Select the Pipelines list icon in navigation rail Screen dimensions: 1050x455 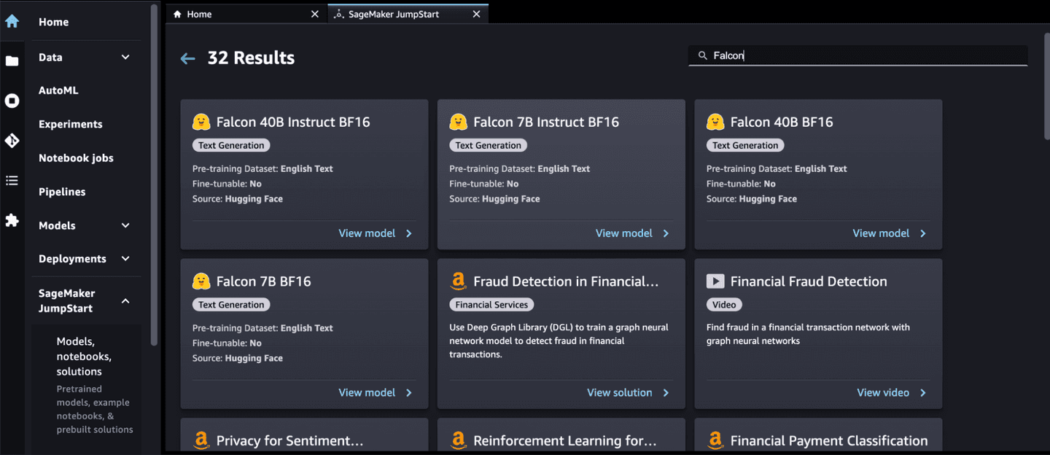12,180
